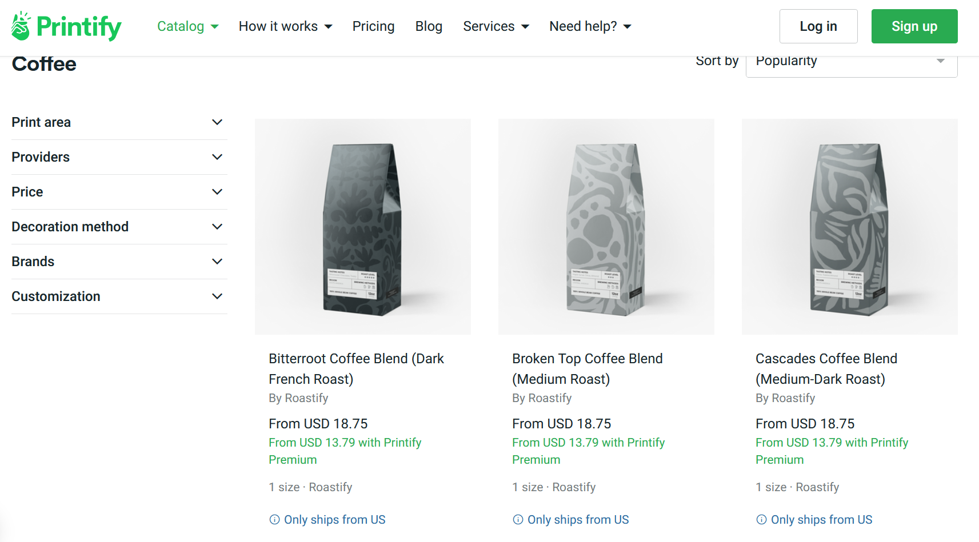Expand the Providers filter

coord(217,156)
